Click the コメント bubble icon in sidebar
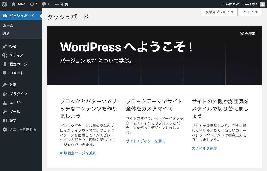Screen dimensions: 267x171 tap(5, 73)
